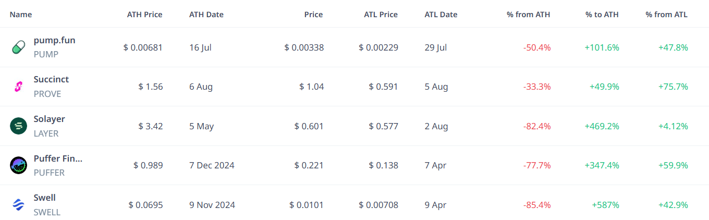Sort table by Name column header
709x220 pixels.
21,15
